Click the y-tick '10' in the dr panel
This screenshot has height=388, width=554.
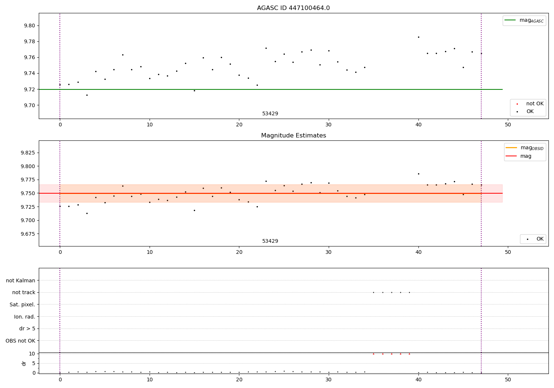coord(32,354)
